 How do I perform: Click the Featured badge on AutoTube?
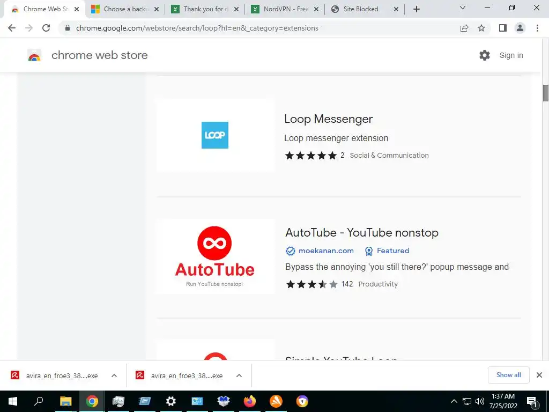(387, 251)
